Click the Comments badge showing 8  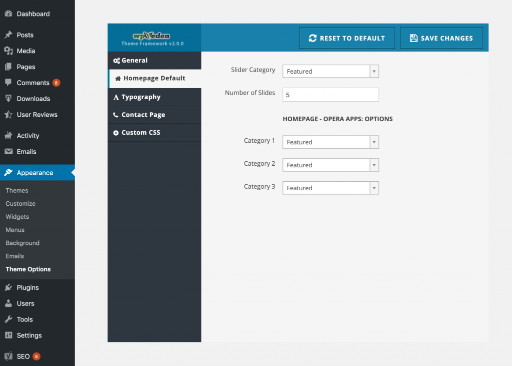(56, 83)
